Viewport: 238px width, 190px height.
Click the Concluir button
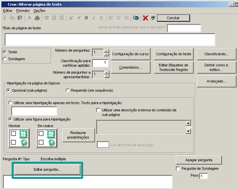(x=173, y=18)
